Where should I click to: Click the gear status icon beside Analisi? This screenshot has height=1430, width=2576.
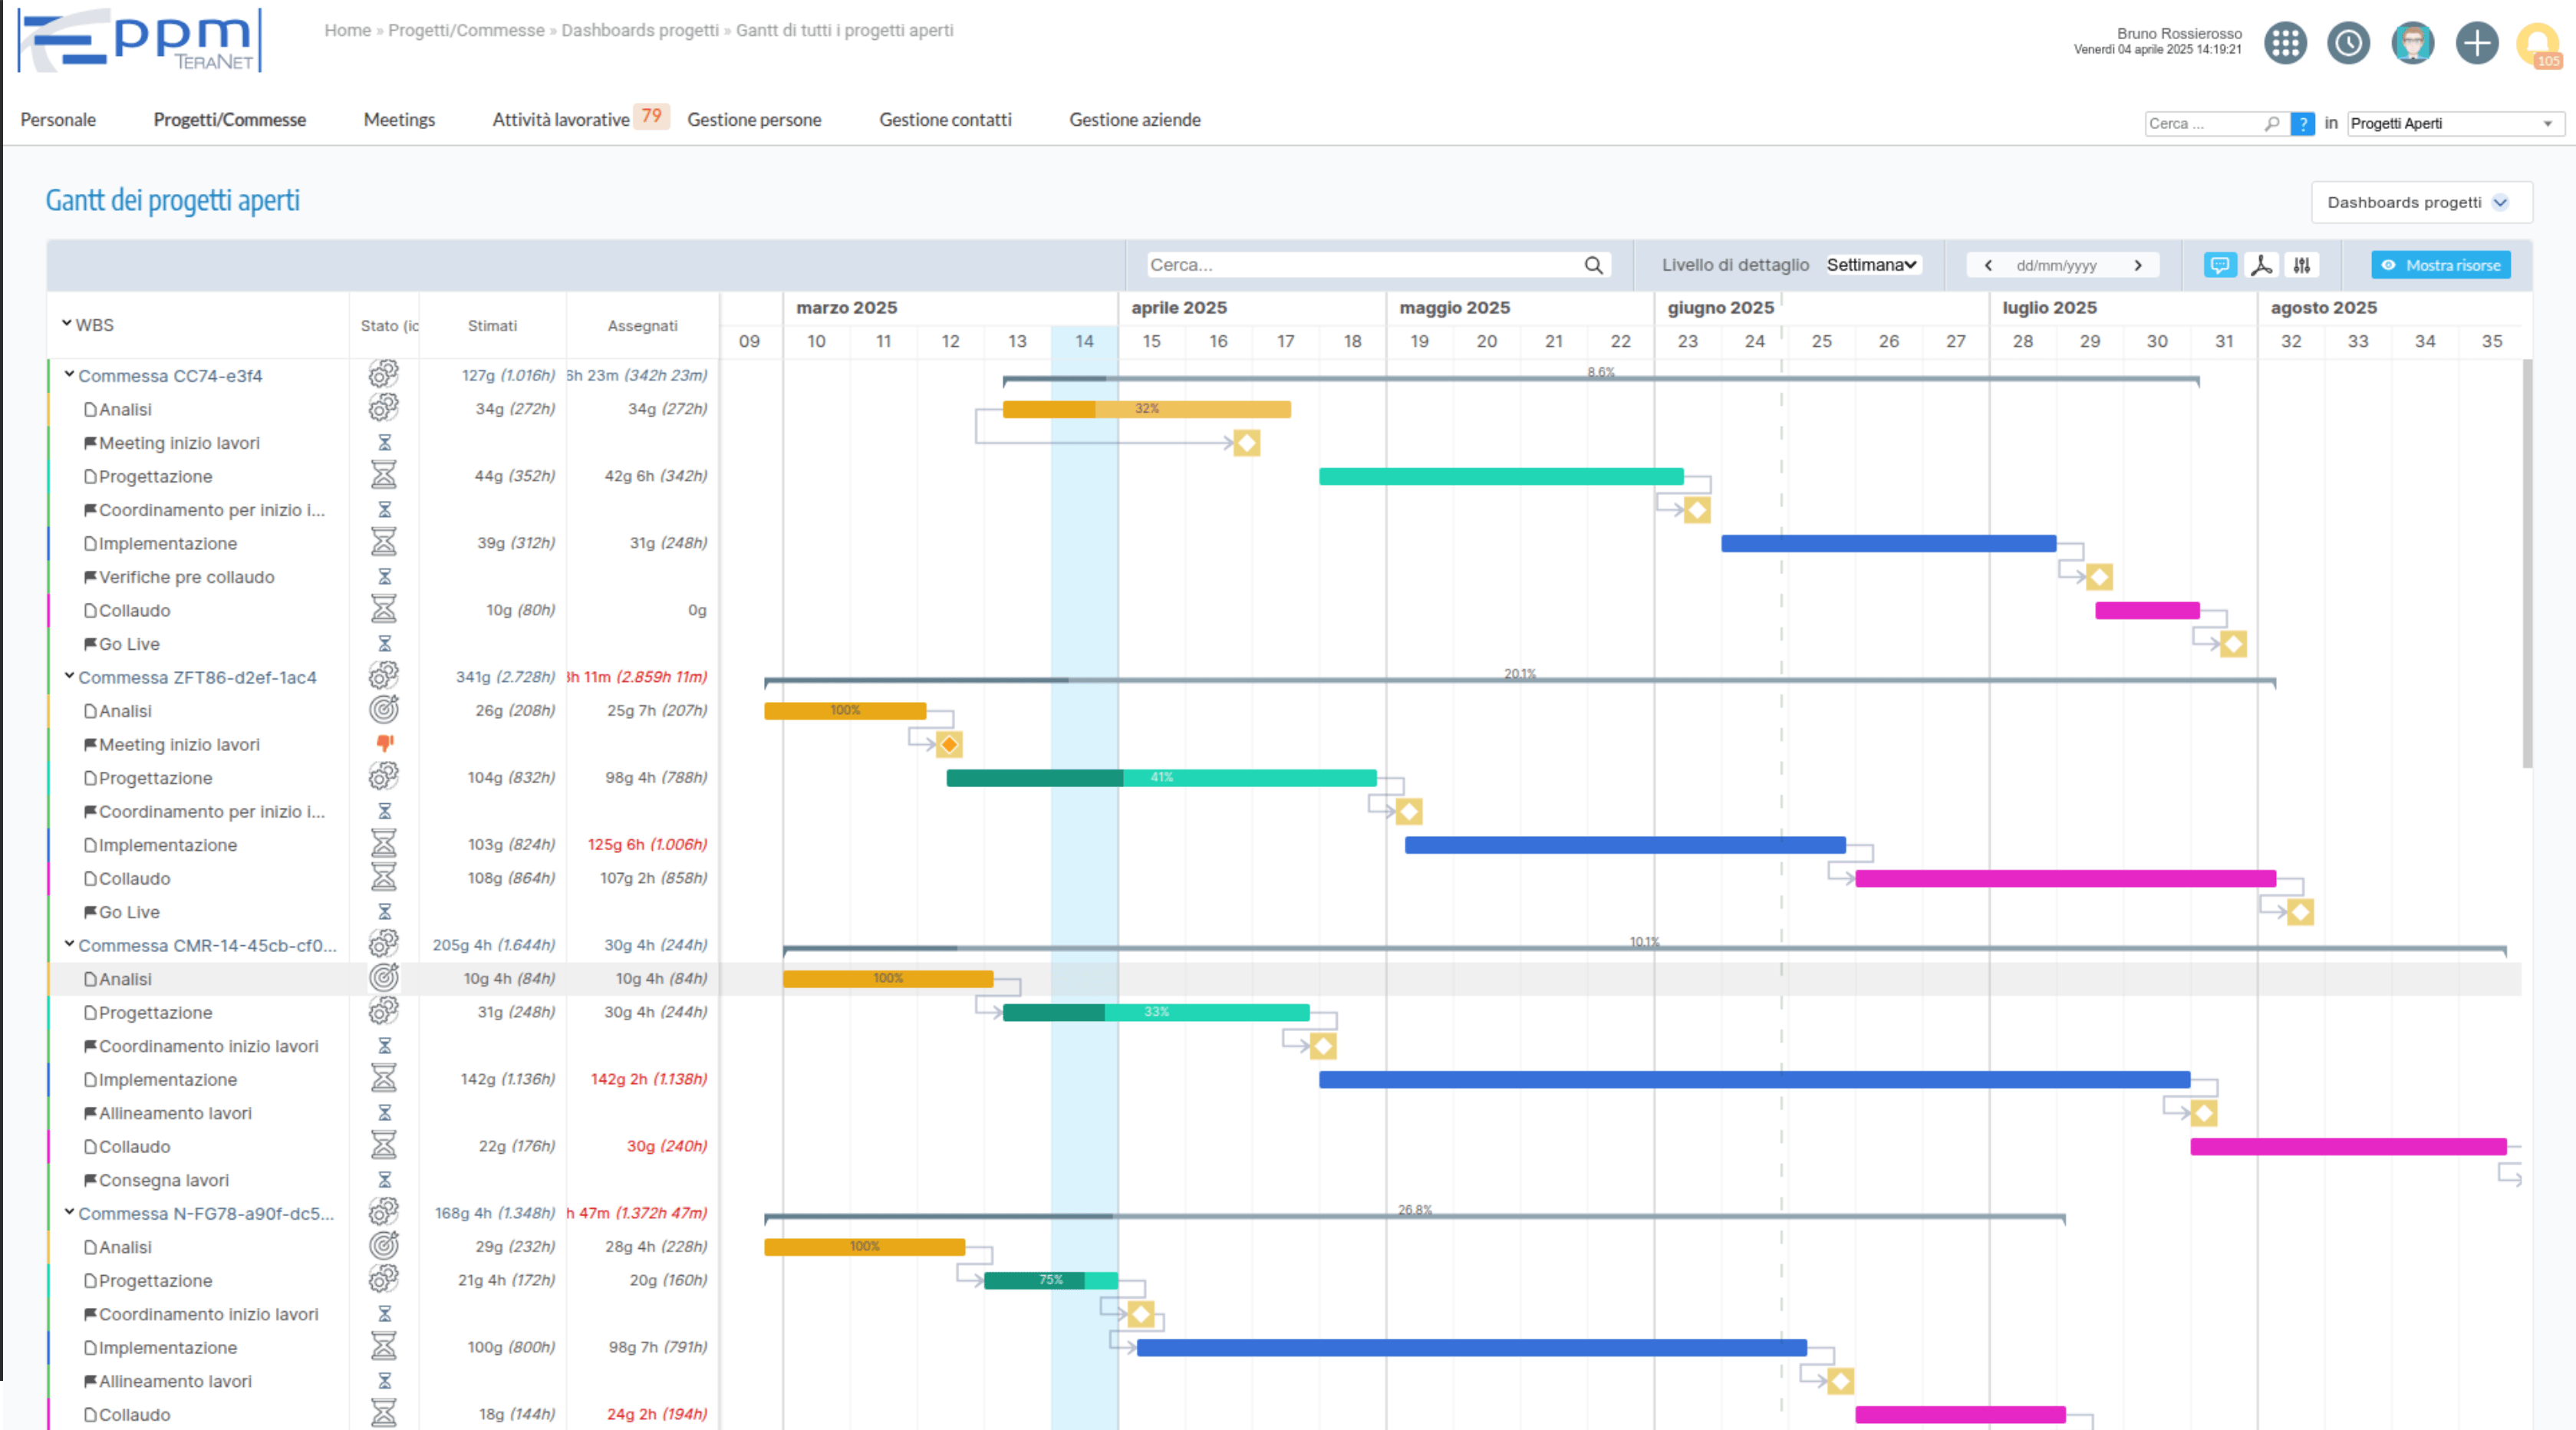(x=383, y=407)
